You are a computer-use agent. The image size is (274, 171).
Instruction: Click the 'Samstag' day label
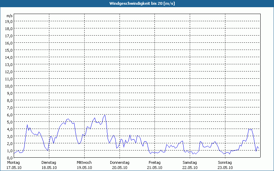pyautogui.click(x=190, y=163)
